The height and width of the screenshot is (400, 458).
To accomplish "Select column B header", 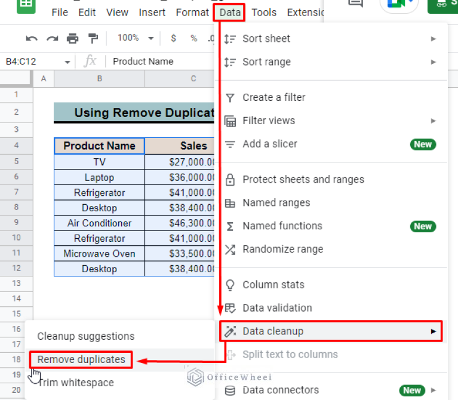I will click(99, 78).
